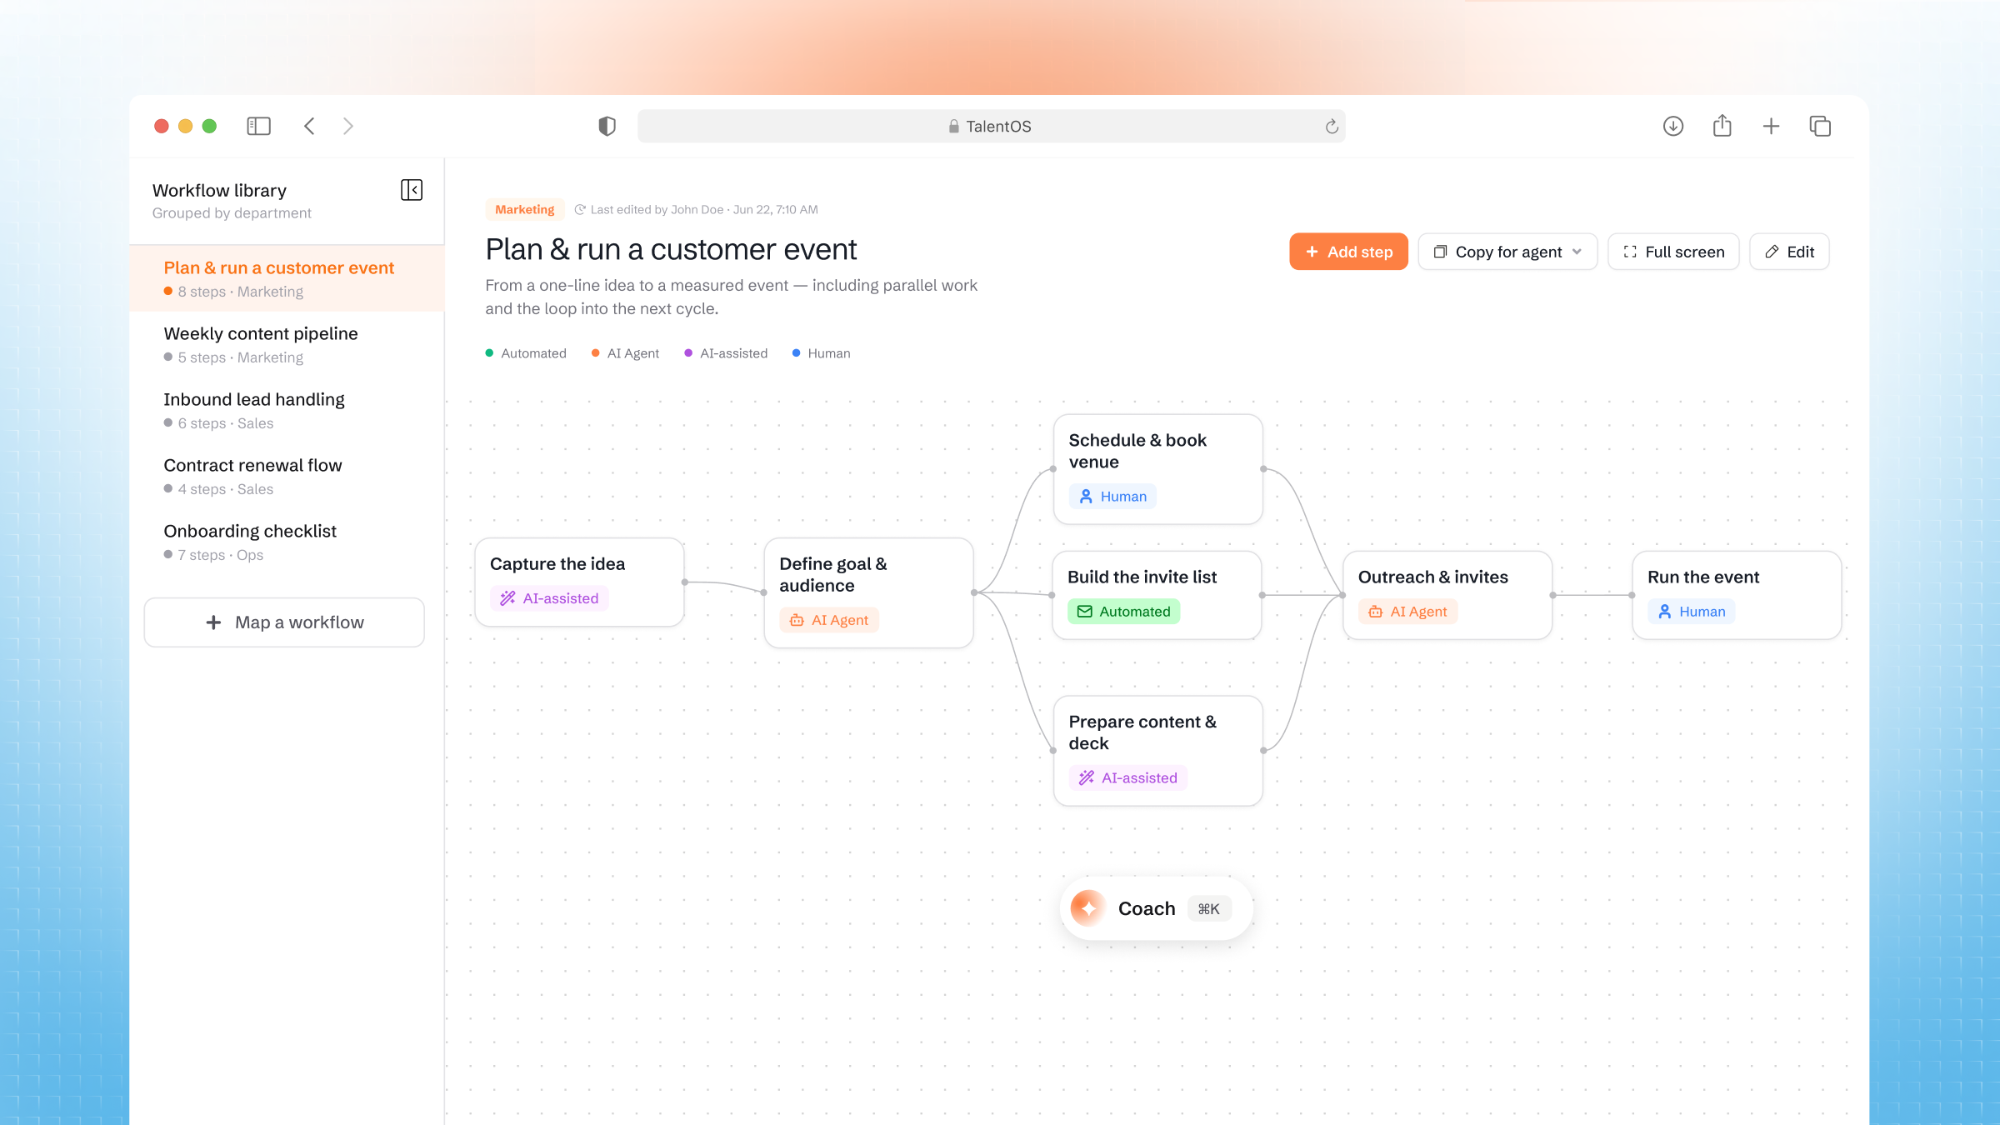Click AI Agent legend item
The width and height of the screenshot is (2000, 1125).
[625, 353]
